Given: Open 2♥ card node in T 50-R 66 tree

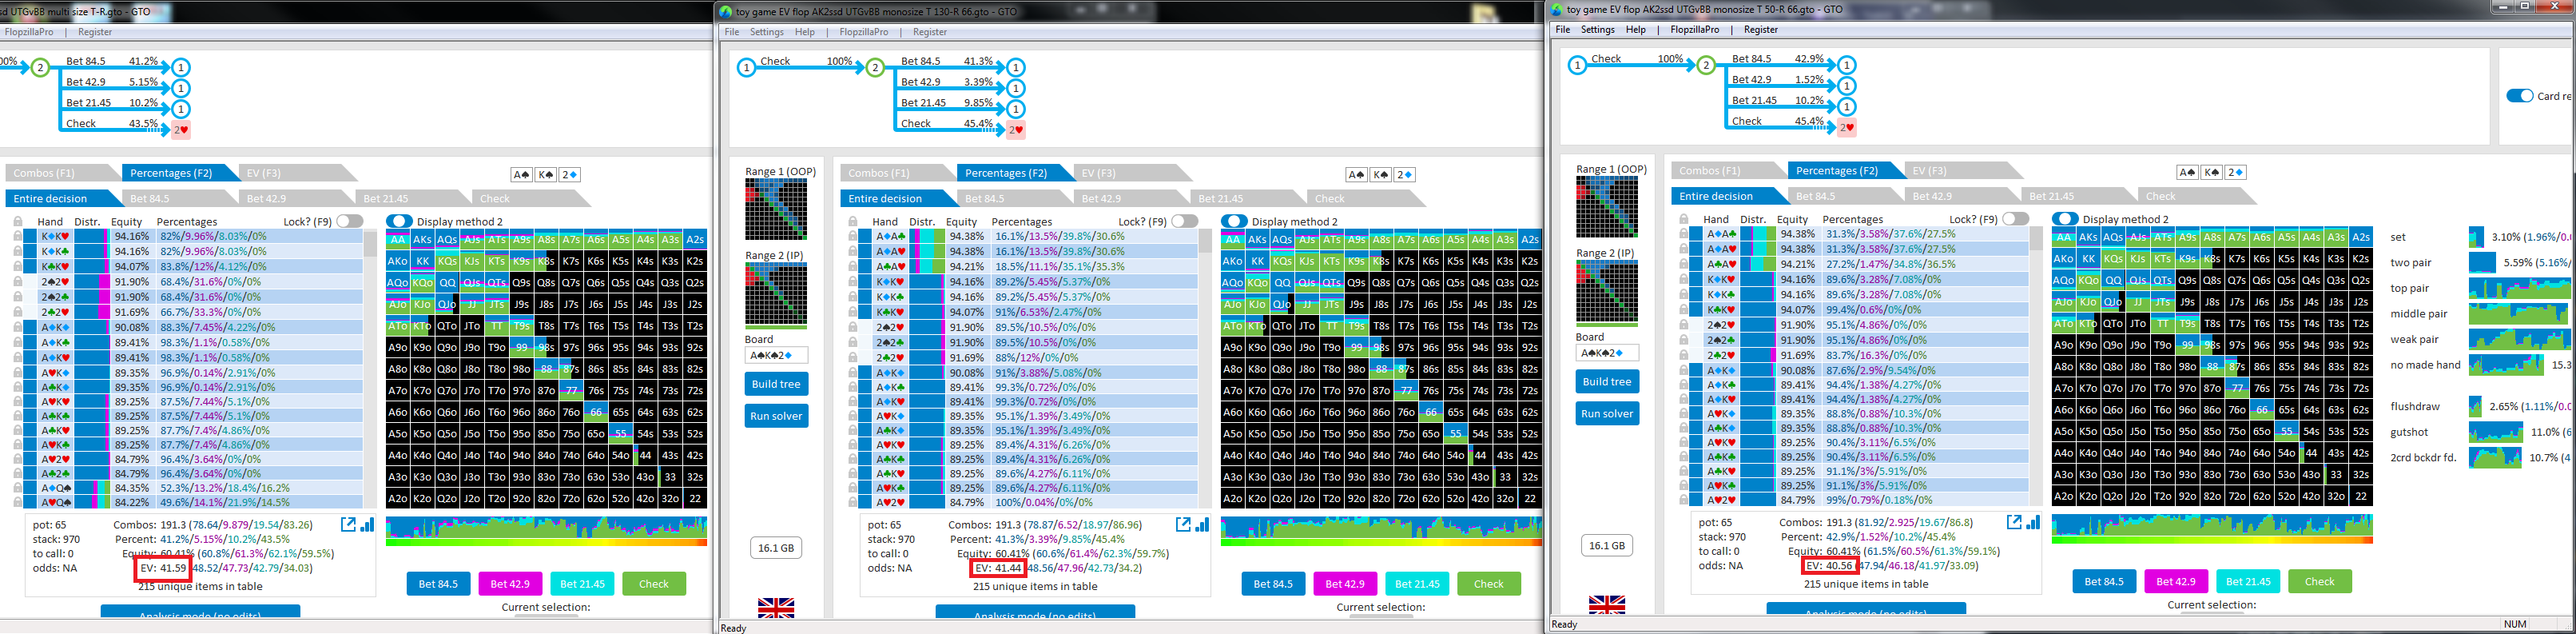Looking at the screenshot, I should click(1847, 127).
